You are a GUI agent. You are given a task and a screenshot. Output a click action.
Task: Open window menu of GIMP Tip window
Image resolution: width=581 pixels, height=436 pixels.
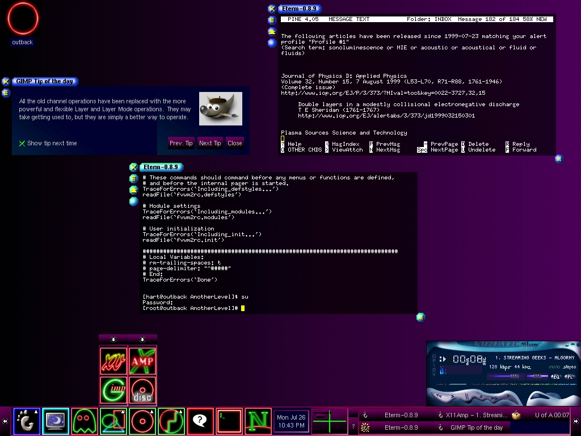pos(6,93)
